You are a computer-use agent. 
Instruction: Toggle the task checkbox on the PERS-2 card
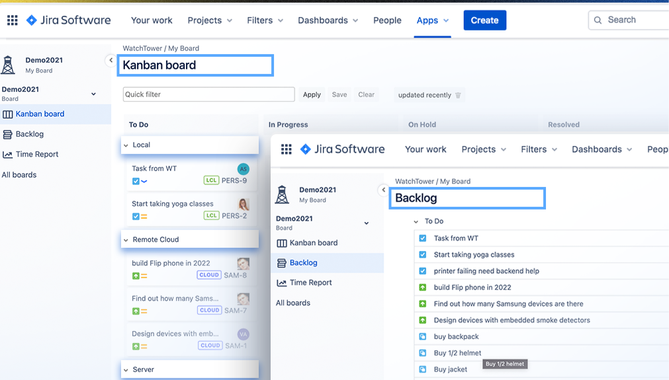[x=136, y=216]
